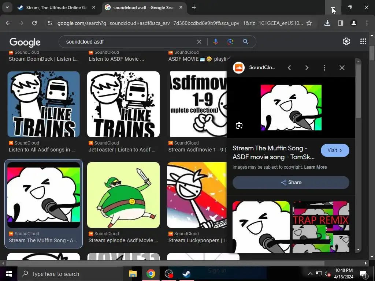Submit search with magnifier icon
The width and height of the screenshot is (375, 281).
pos(245,42)
